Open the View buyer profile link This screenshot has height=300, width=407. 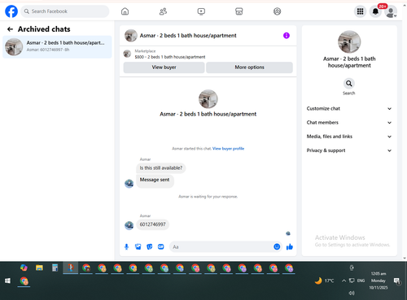point(228,149)
